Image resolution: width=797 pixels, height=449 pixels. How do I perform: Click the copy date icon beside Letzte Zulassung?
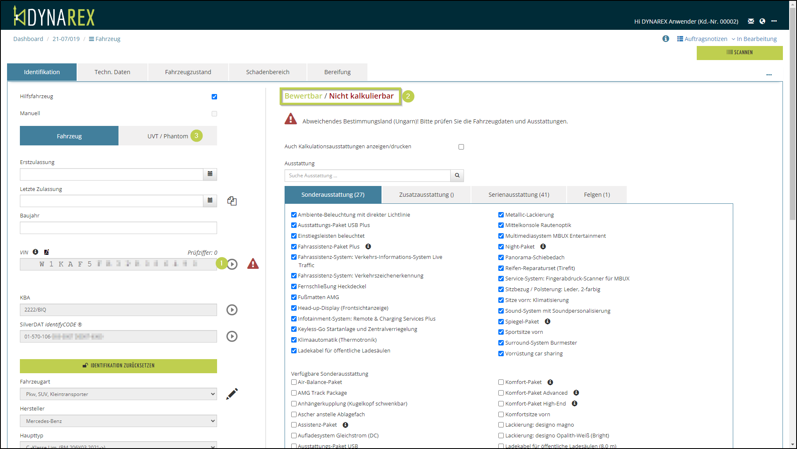coord(232,201)
